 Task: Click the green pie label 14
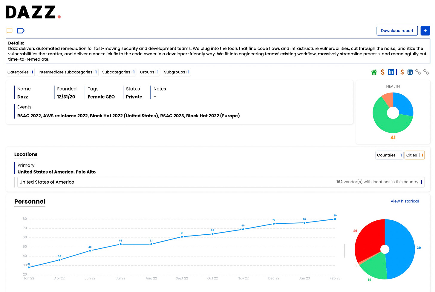pos(369,280)
